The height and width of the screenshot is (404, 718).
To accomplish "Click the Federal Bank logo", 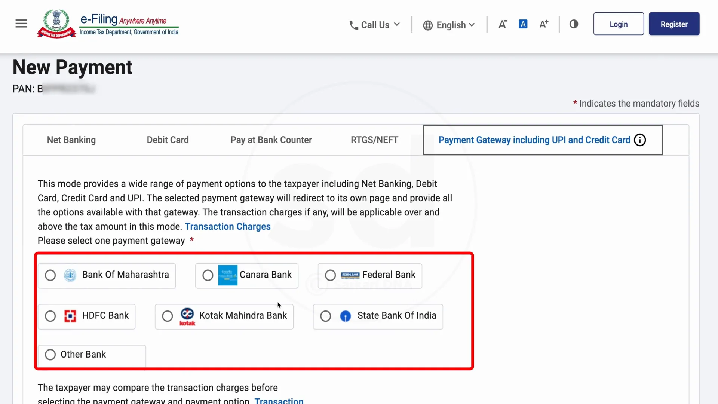I will click(x=350, y=275).
